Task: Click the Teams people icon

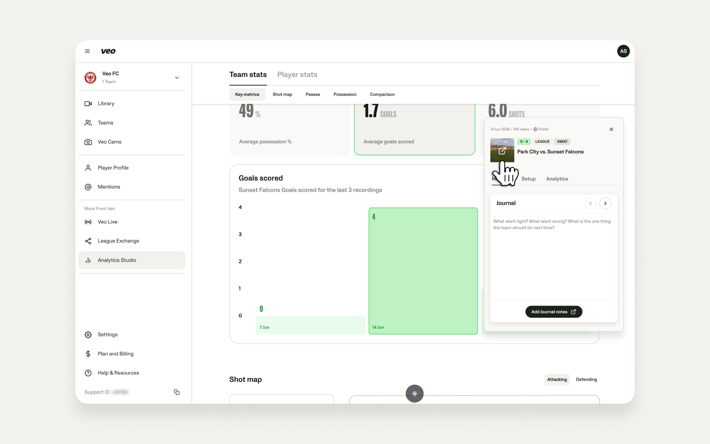Action: pos(88,123)
